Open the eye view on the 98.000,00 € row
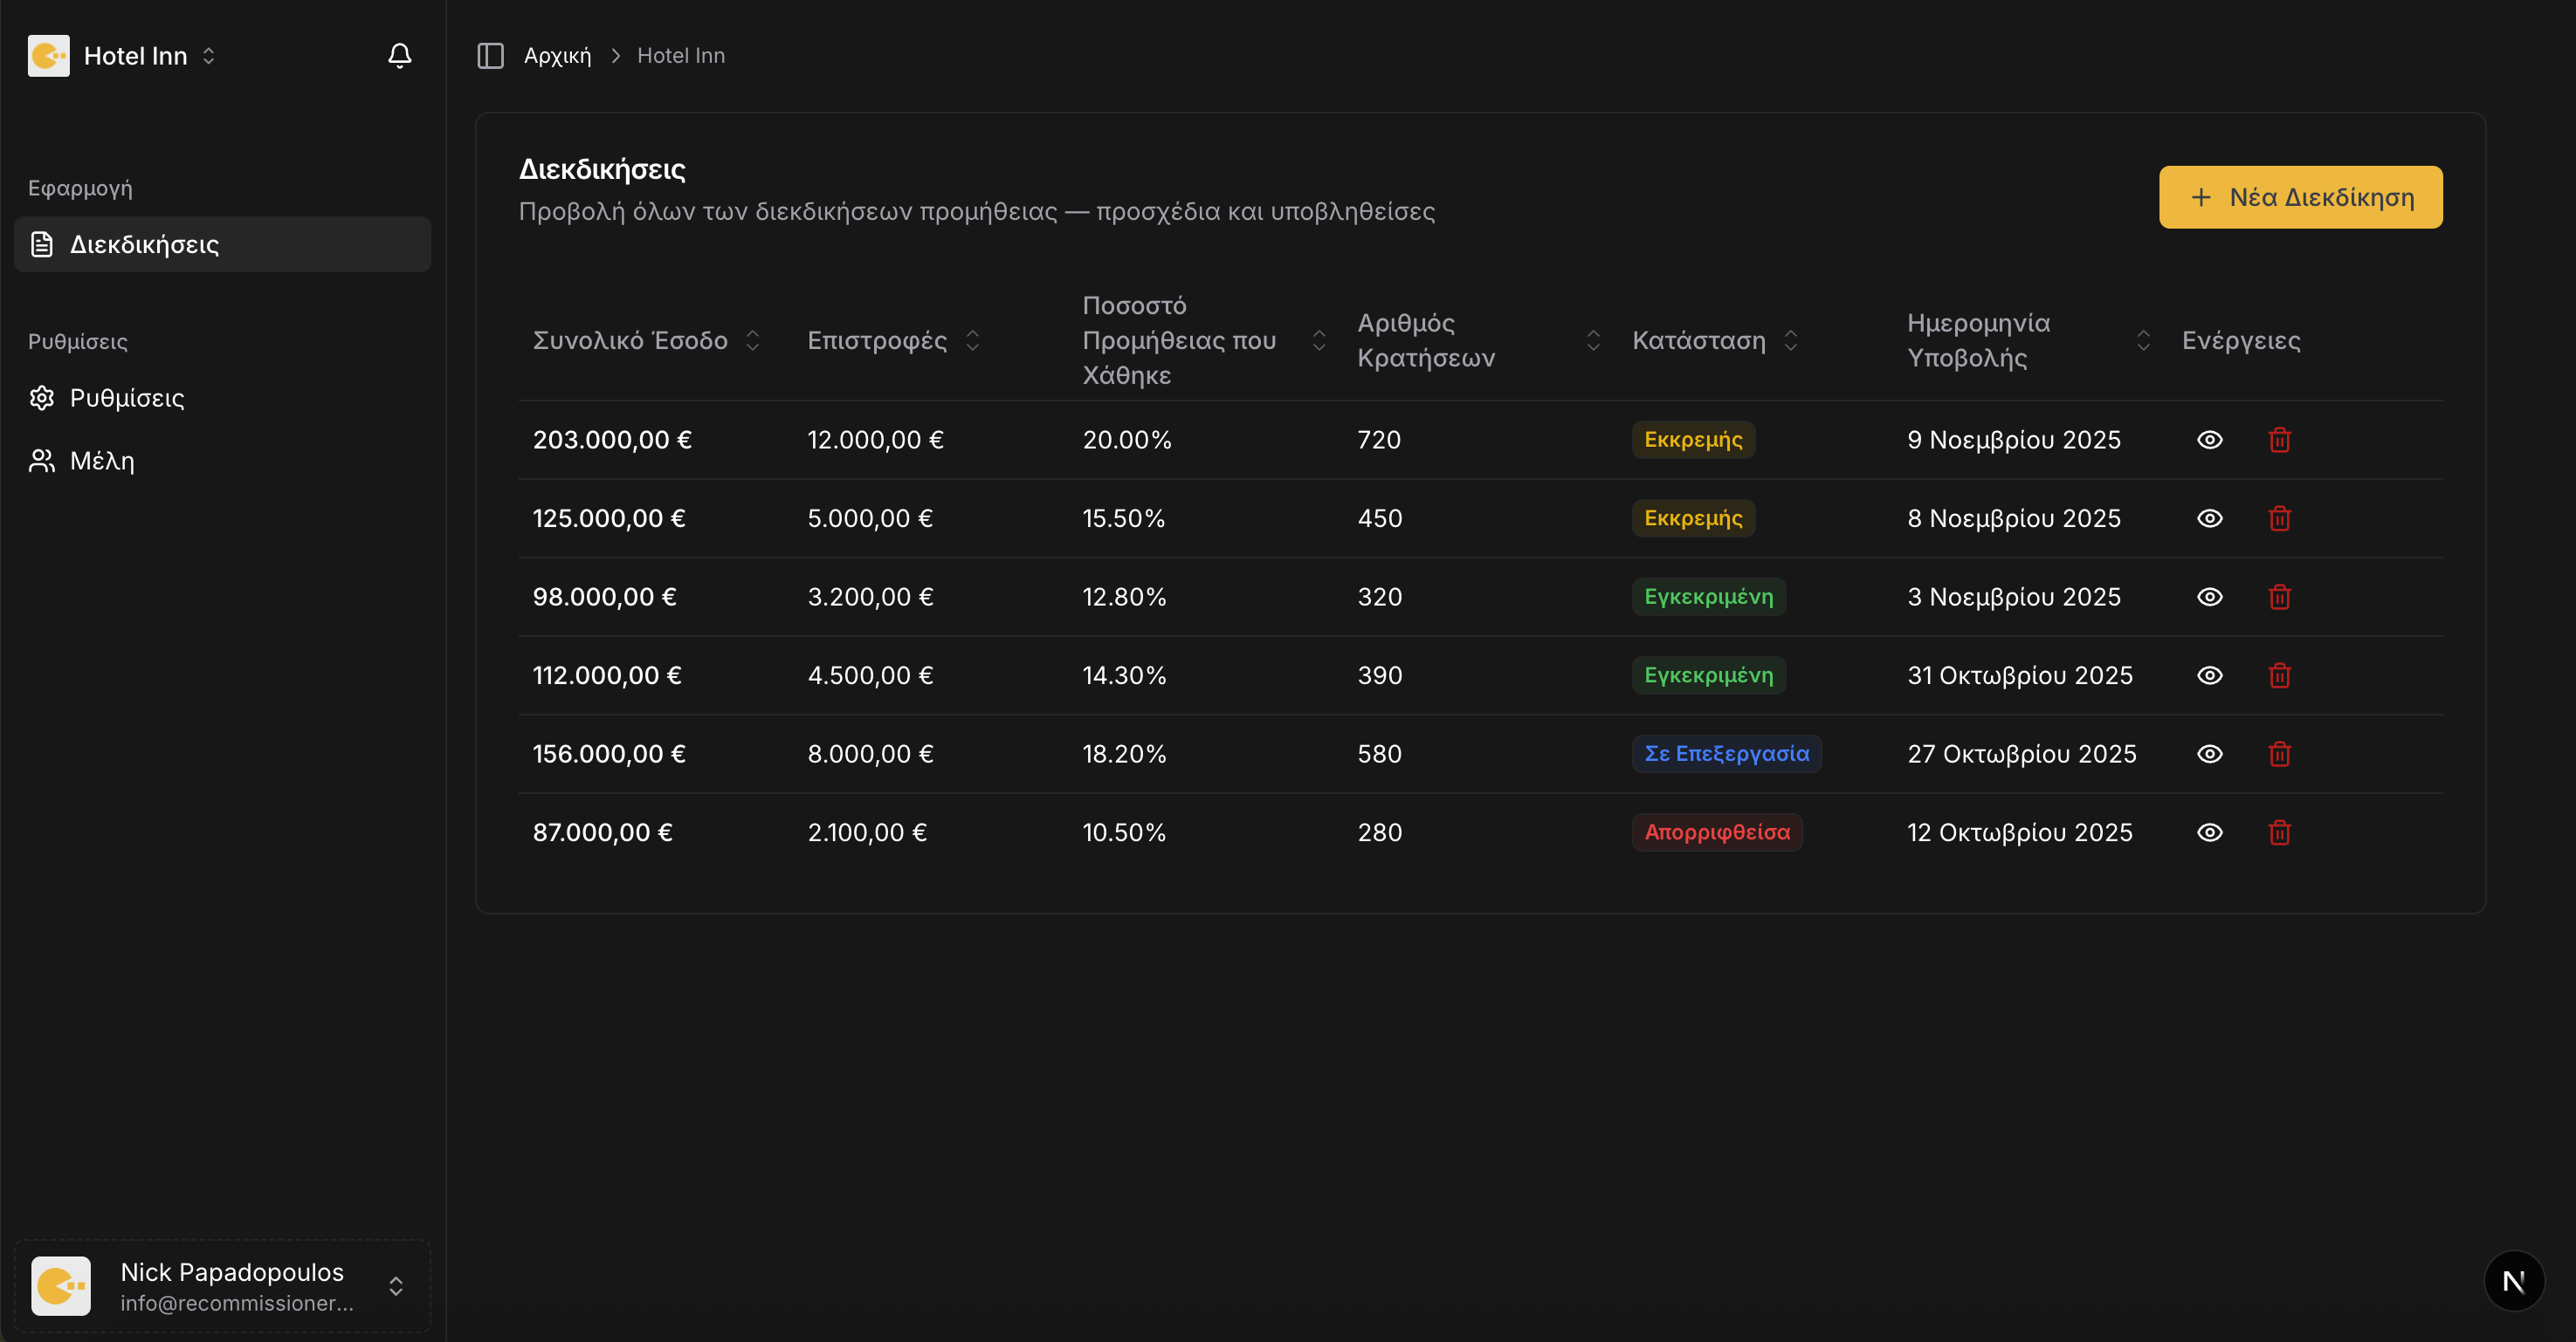Image resolution: width=2576 pixels, height=1342 pixels. pyautogui.click(x=2210, y=597)
